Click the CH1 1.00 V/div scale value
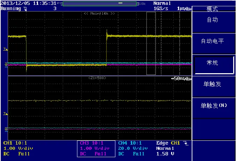This screenshot has height=161, width=237. click(x=18, y=148)
